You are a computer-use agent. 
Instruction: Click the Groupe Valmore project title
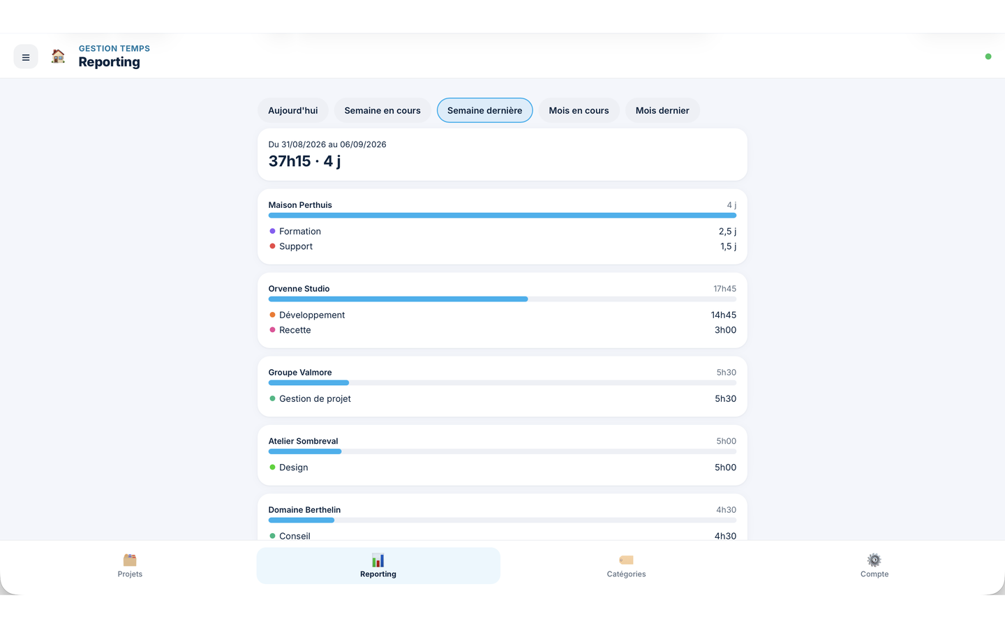tap(300, 373)
